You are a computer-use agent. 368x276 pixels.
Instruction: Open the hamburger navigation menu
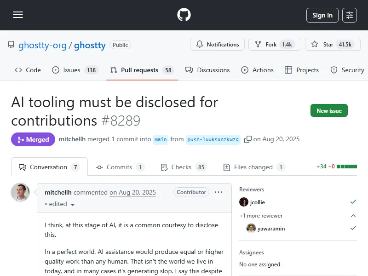[18, 15]
